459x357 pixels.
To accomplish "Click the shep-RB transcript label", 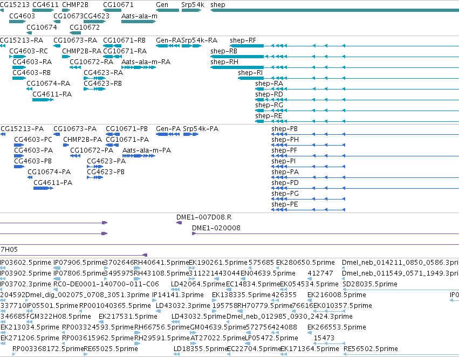I will (224, 51).
